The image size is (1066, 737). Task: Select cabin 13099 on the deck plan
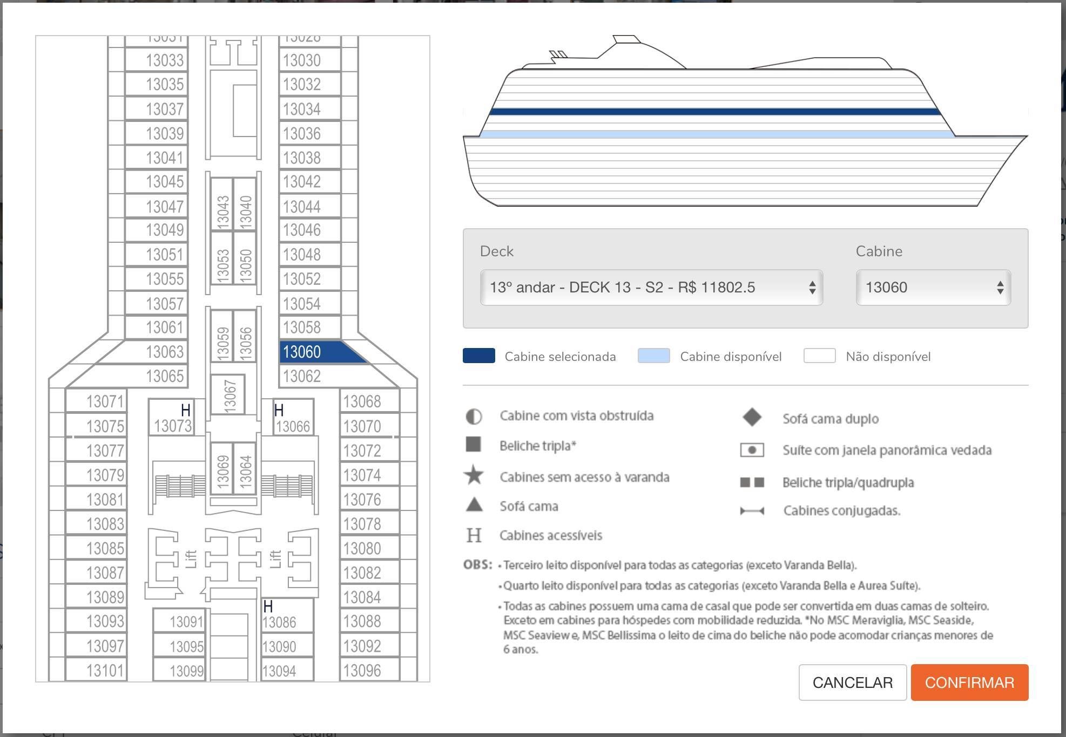click(x=179, y=671)
